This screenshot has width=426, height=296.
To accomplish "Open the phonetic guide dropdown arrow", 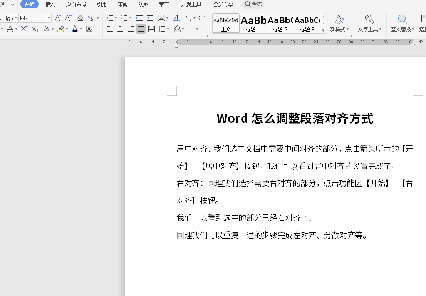I will [97, 18].
